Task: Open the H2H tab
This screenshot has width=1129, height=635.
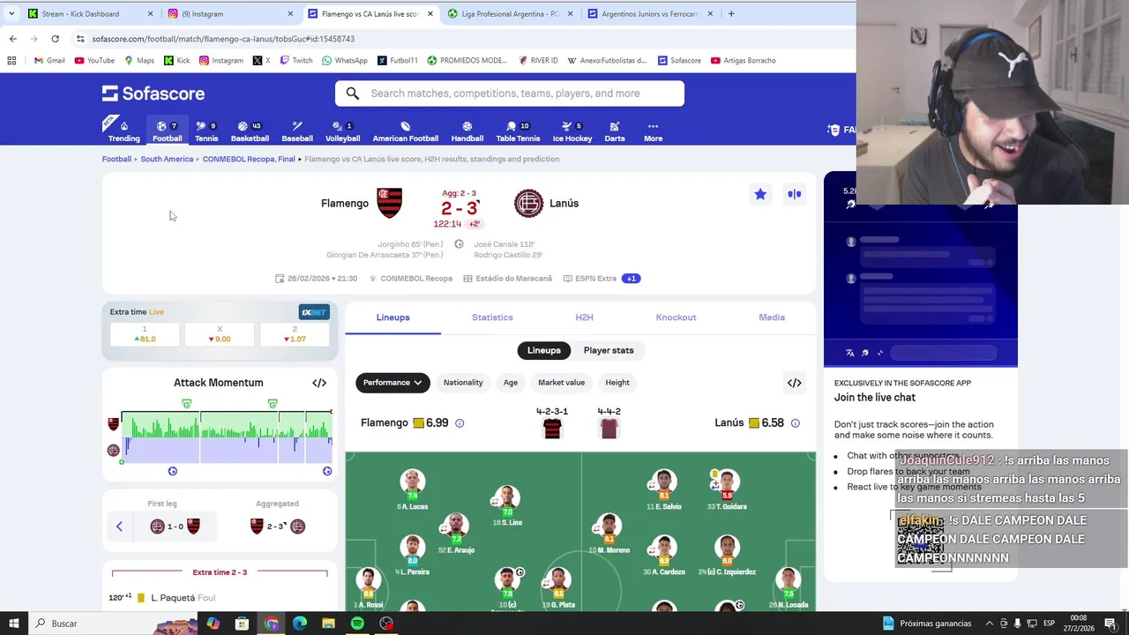Action: pos(584,317)
